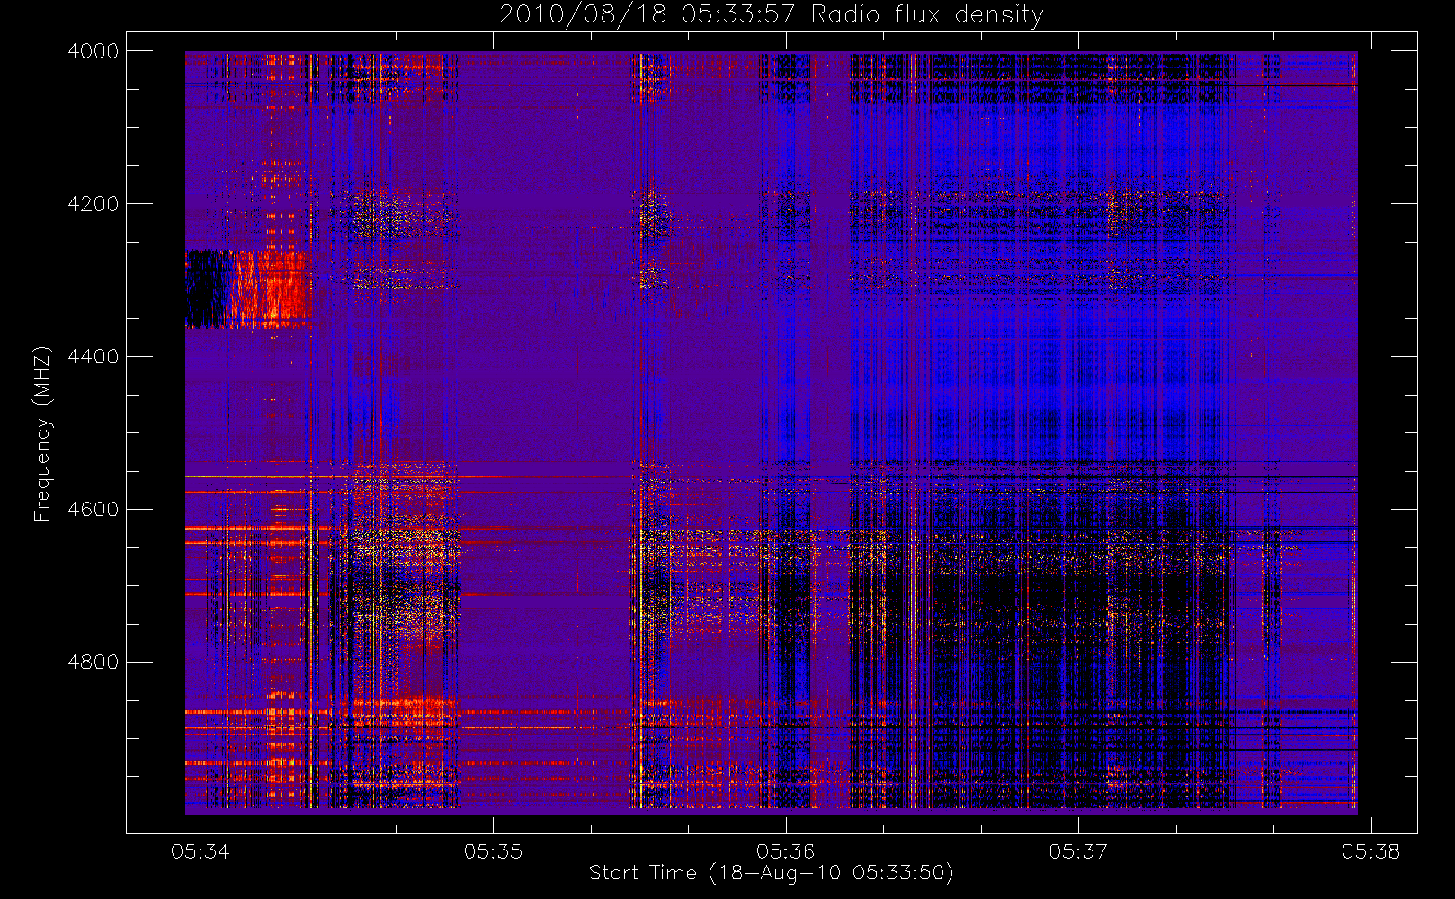Select the 4200 frequency tick label

[x=94, y=204]
